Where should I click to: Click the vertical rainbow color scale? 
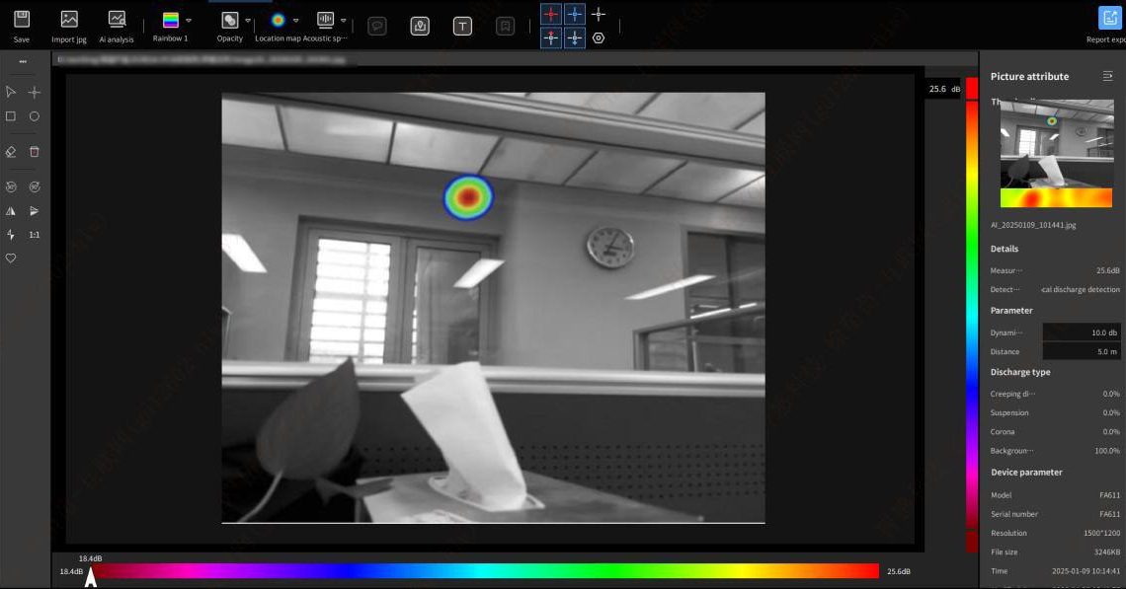point(972,314)
